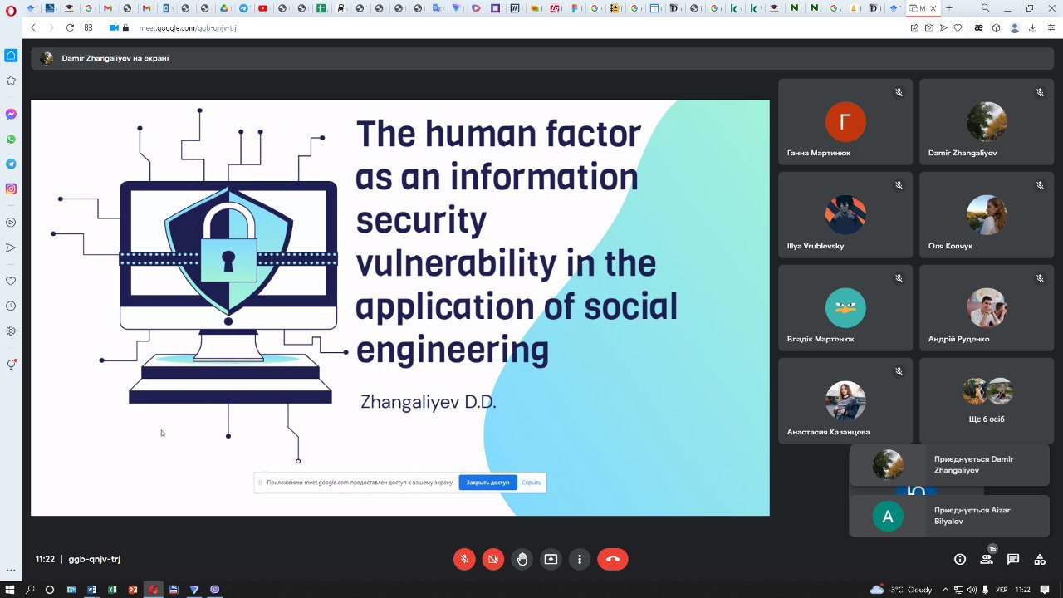The width and height of the screenshot is (1063, 598).
Task: Raise hand in the meeting
Action: [x=522, y=559]
